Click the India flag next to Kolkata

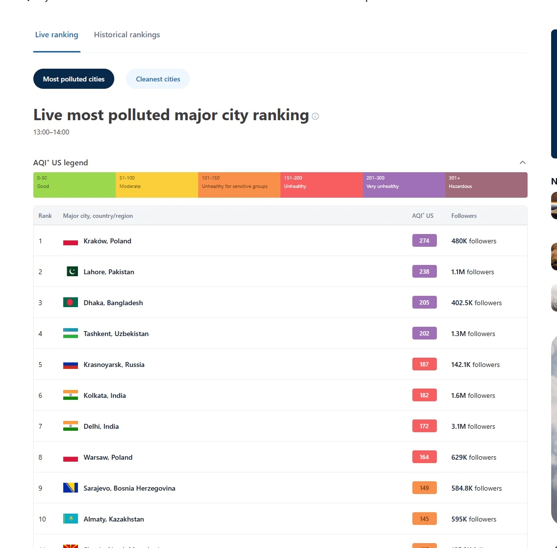[70, 395]
